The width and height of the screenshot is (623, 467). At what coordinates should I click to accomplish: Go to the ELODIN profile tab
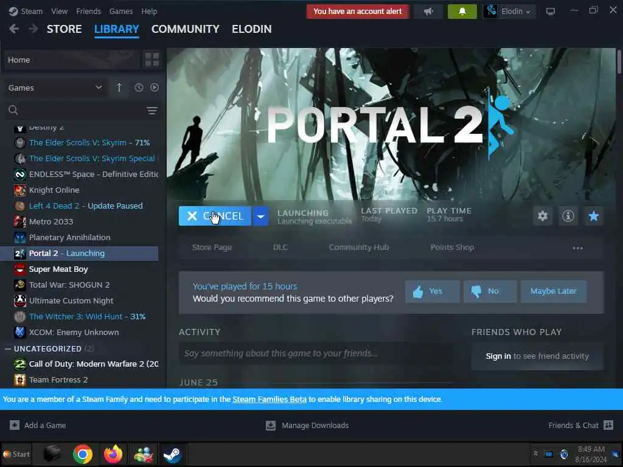click(x=252, y=29)
